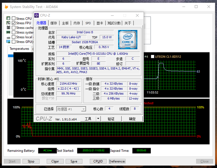Open the 測試分數 tab in CPU-Z
Image resolution: width=217 pixels, height=168 pixels.
(114, 23)
